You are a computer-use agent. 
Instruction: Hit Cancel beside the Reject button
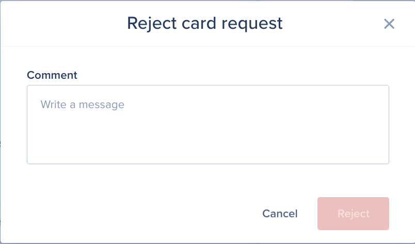click(280, 214)
